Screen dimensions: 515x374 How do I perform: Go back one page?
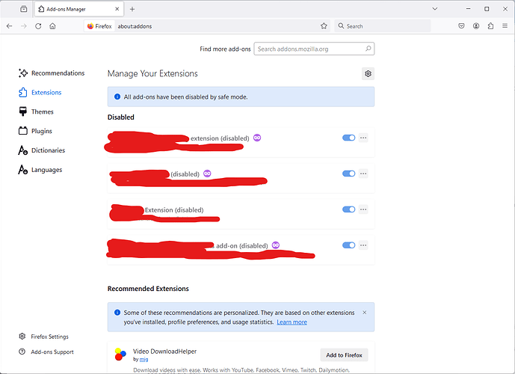[x=9, y=26]
